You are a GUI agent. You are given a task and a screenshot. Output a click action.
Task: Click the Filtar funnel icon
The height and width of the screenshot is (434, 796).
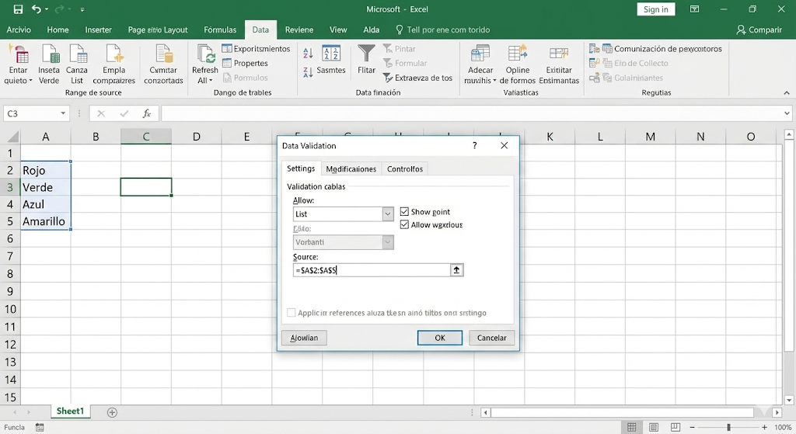[366, 54]
